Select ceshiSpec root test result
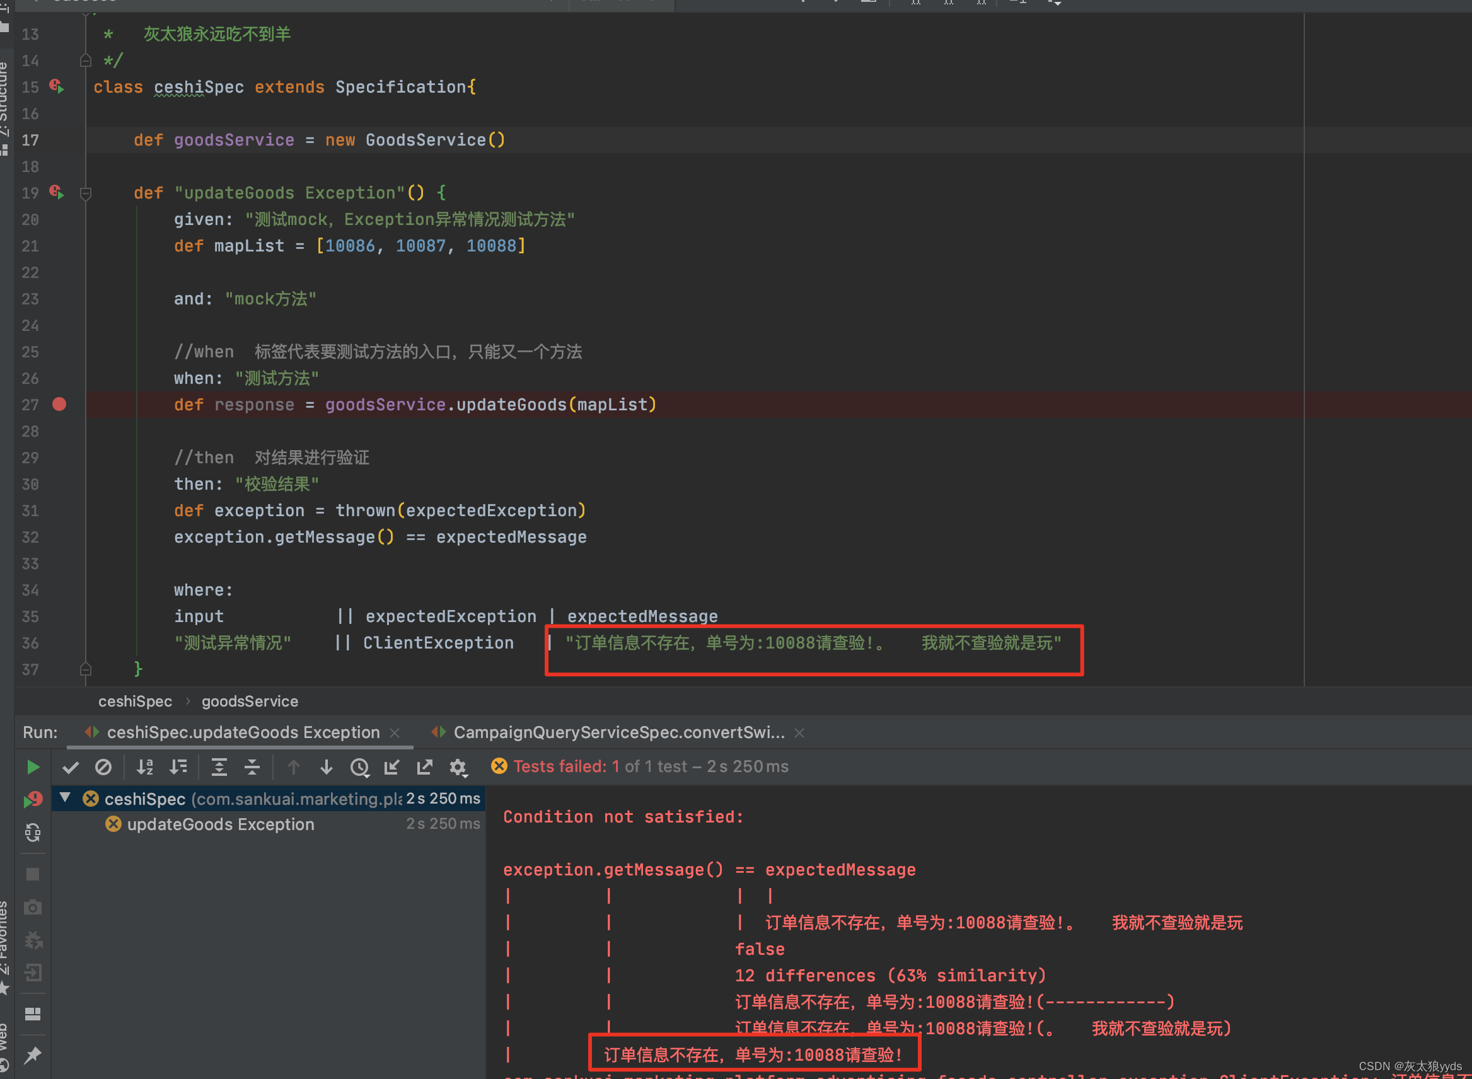Viewport: 1472px width, 1079px height. pyautogui.click(x=269, y=798)
